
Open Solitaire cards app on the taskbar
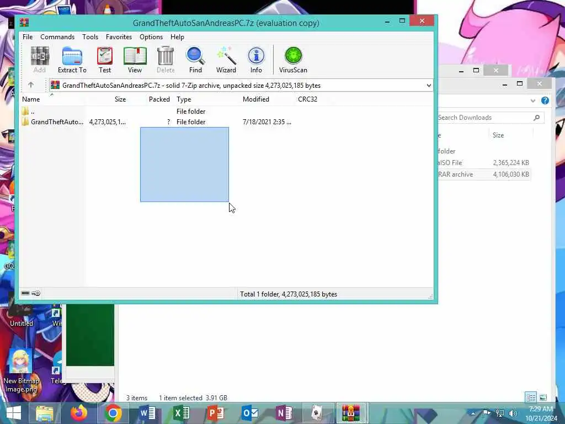pyautogui.click(x=317, y=413)
